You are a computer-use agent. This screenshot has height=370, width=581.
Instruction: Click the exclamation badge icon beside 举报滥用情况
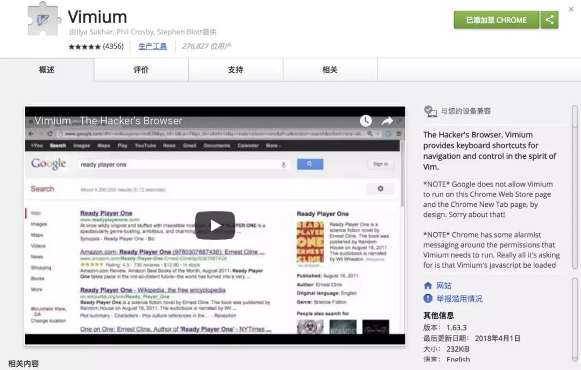pyautogui.click(x=428, y=298)
